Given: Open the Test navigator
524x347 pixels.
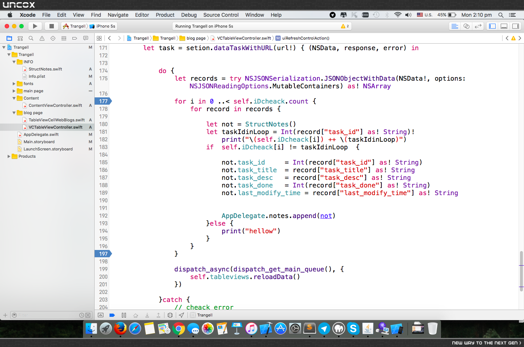Looking at the screenshot, I should pos(53,38).
